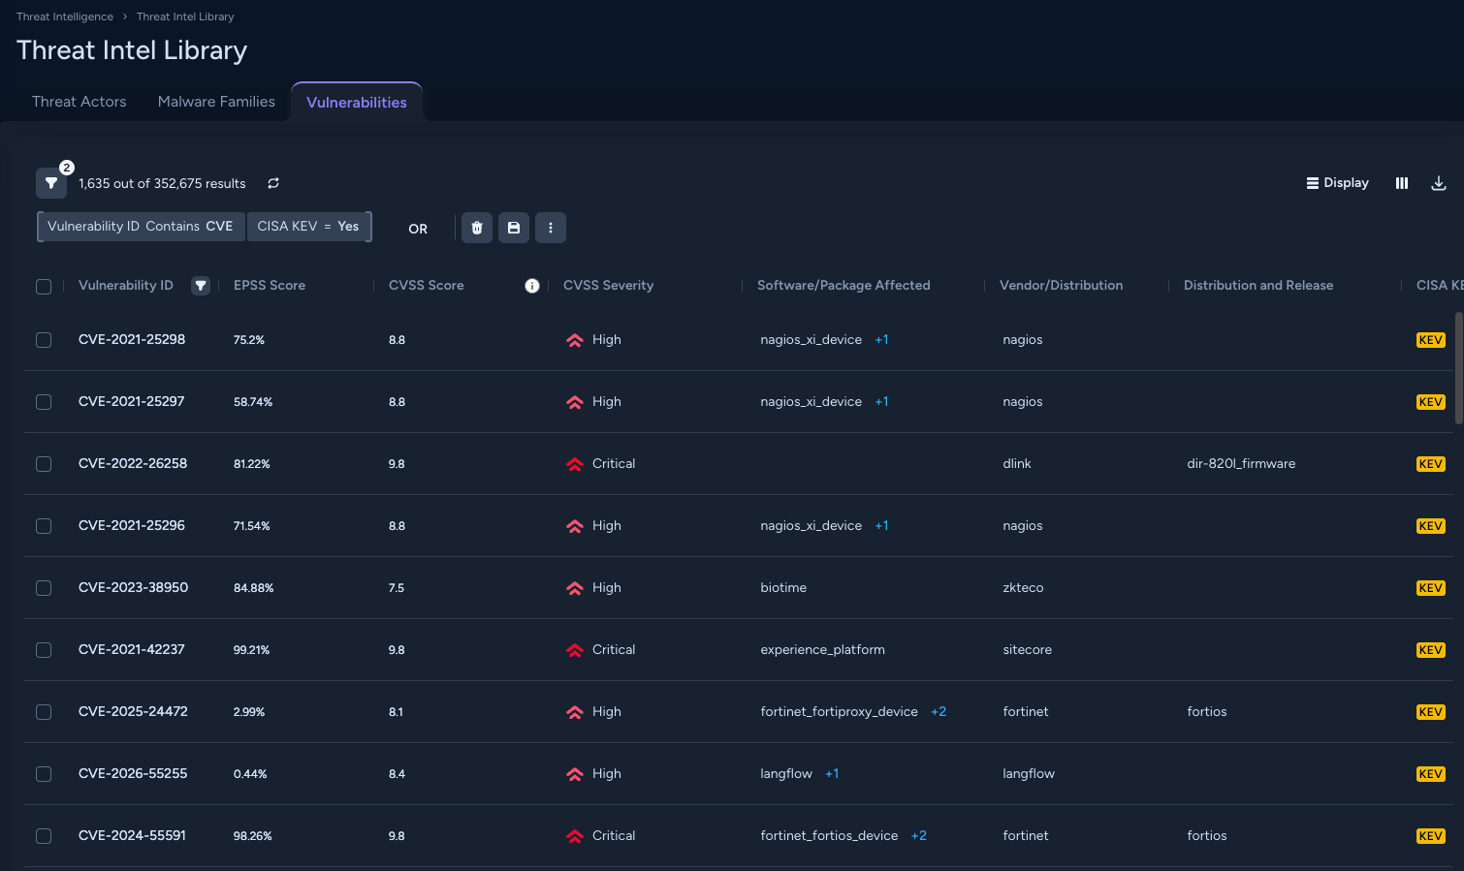This screenshot has width=1464, height=871.
Task: Check the CVE-2022-26258 row
Action: pyautogui.click(x=44, y=464)
